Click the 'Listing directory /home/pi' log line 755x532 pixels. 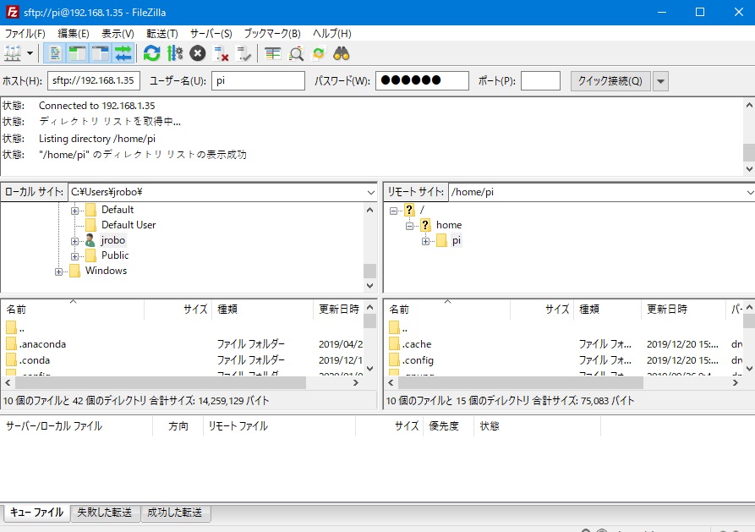[97, 139]
